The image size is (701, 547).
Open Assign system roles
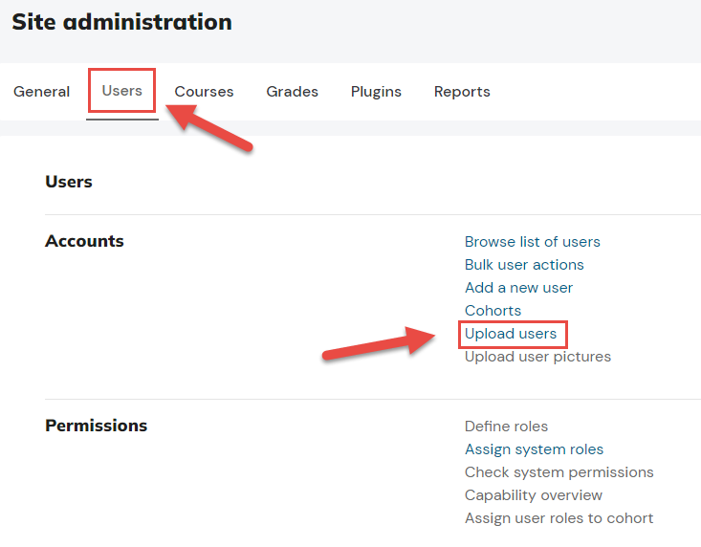pos(534,449)
